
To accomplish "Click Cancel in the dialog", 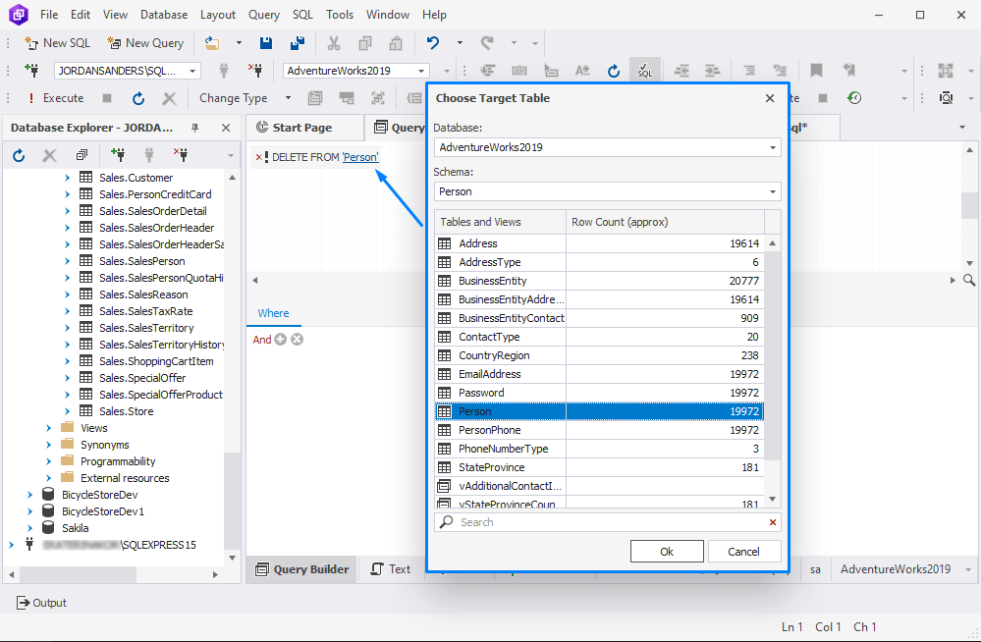I will 743,552.
